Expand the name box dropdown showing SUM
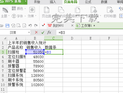The width and height of the screenshot is (123, 93). pos(29,33)
